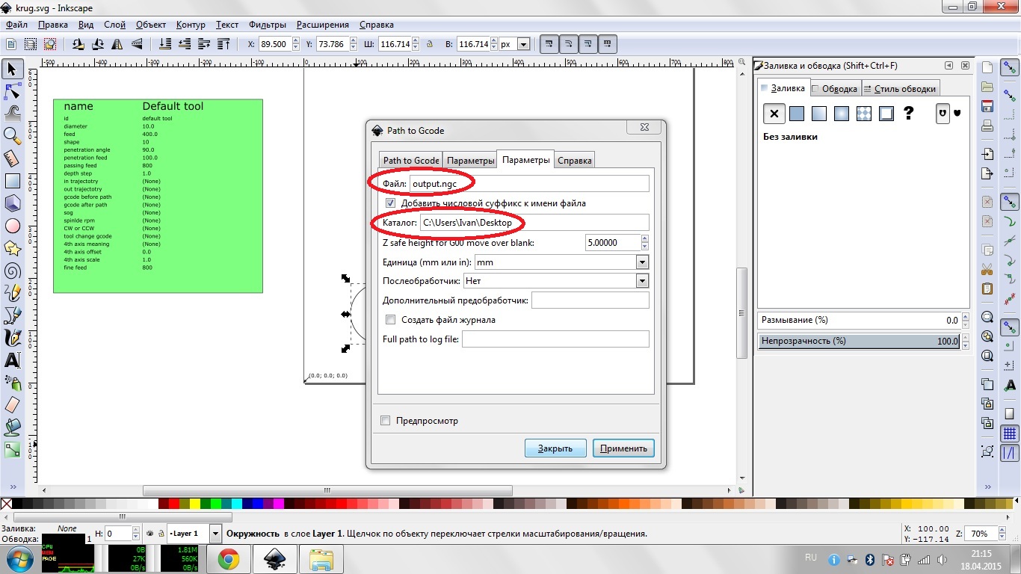This screenshot has height=574, width=1021.
Task: Click the unset paint question-mark button
Action: [909, 114]
